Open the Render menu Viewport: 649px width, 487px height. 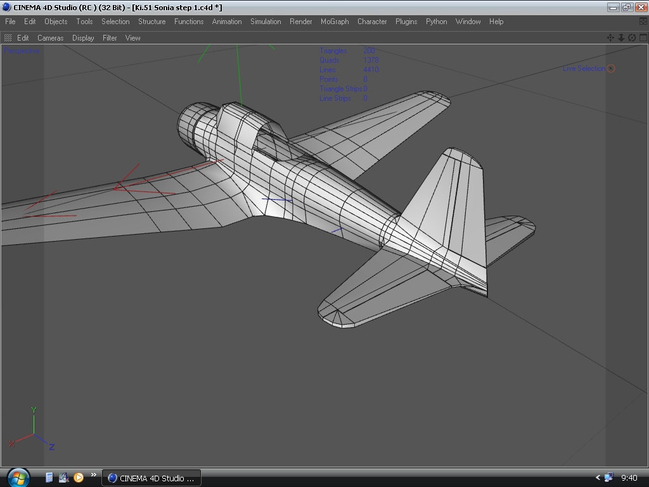click(x=300, y=22)
